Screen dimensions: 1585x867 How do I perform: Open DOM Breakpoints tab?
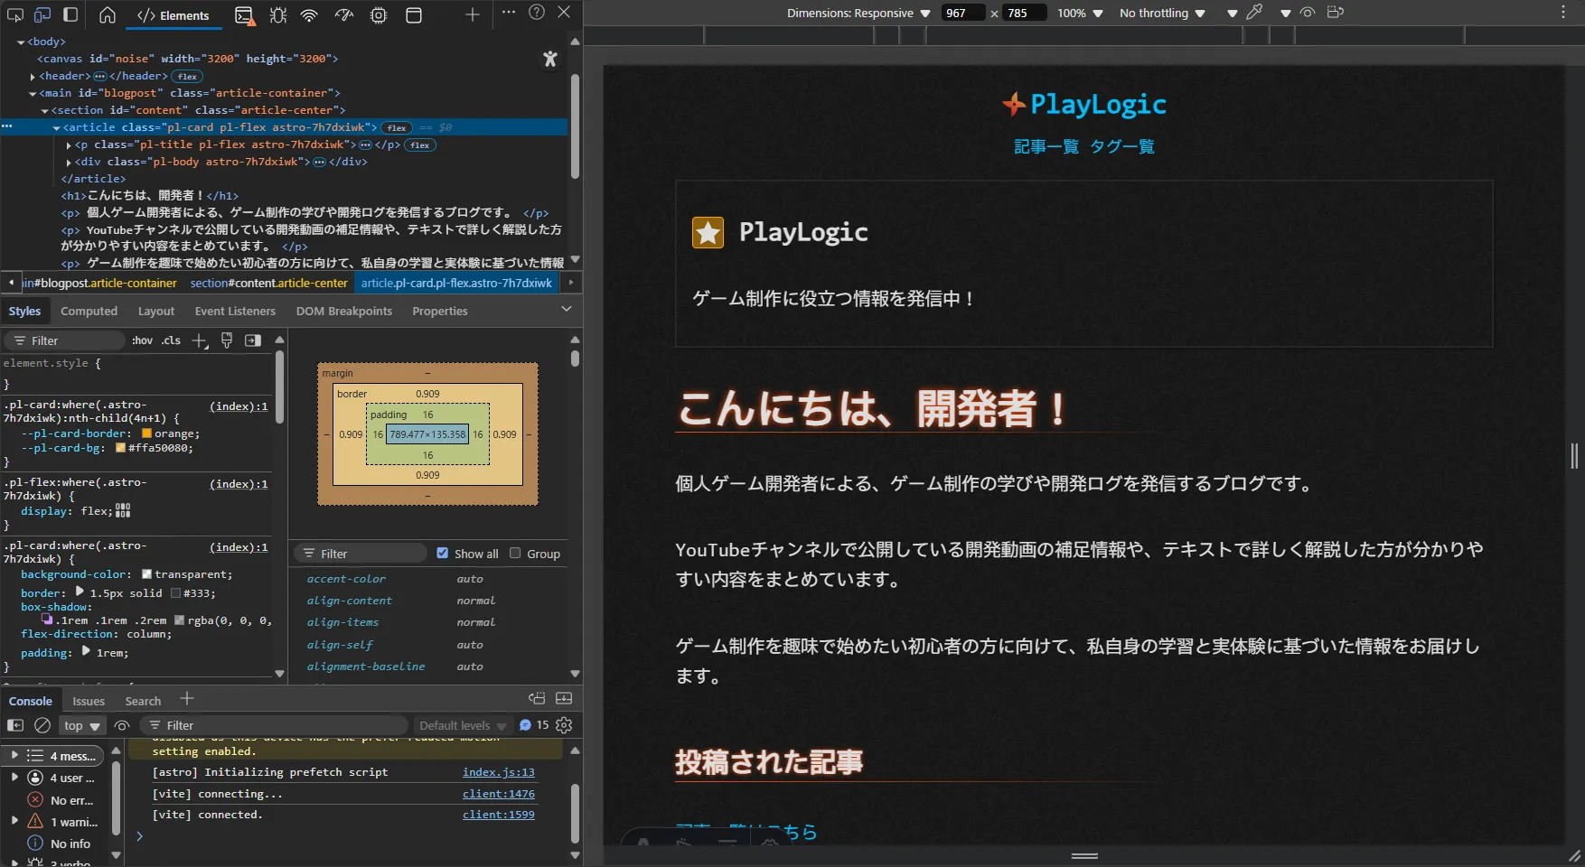tap(344, 311)
